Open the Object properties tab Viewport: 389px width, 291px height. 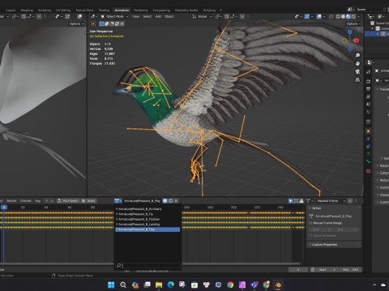(368, 131)
